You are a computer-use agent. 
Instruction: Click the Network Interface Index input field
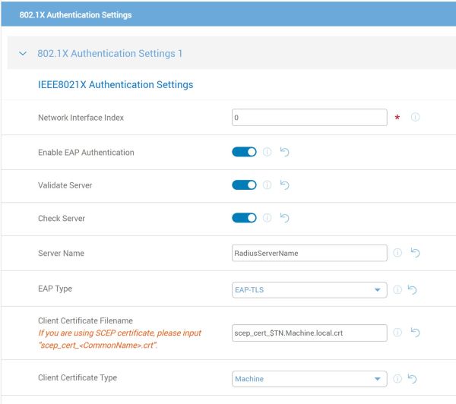tap(309, 118)
